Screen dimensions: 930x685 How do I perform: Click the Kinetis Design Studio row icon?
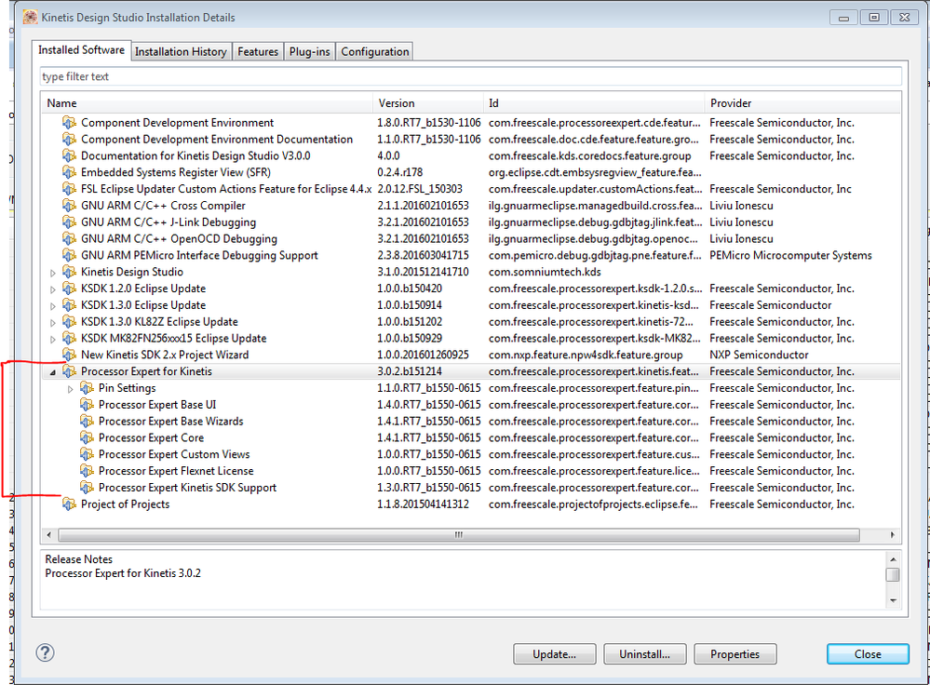pos(70,272)
